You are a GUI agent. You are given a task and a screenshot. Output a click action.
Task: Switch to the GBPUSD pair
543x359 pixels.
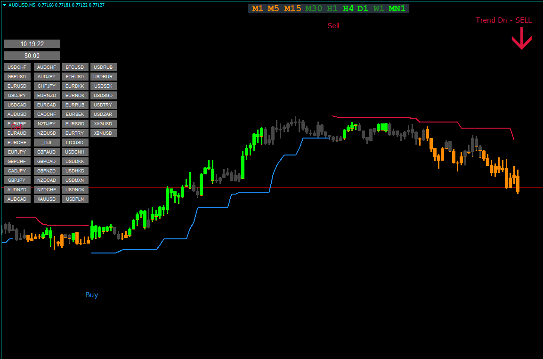(17, 77)
